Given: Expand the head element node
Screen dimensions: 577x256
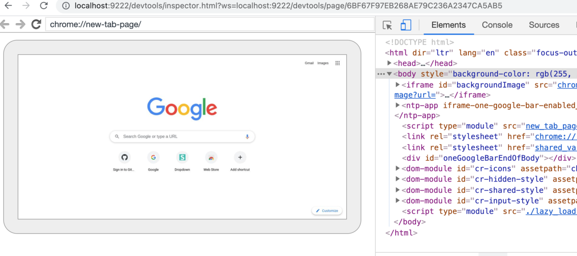Looking at the screenshot, I should [389, 63].
